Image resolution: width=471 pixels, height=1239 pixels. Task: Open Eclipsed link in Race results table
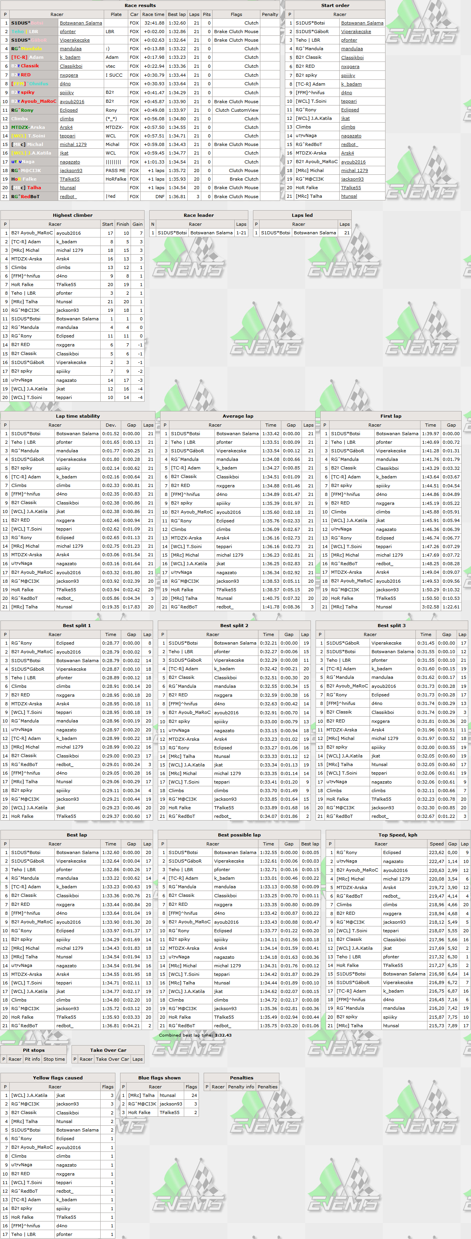(69, 110)
